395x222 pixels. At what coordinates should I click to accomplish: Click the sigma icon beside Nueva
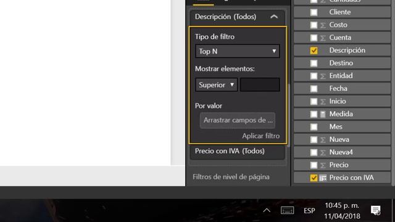(323, 140)
